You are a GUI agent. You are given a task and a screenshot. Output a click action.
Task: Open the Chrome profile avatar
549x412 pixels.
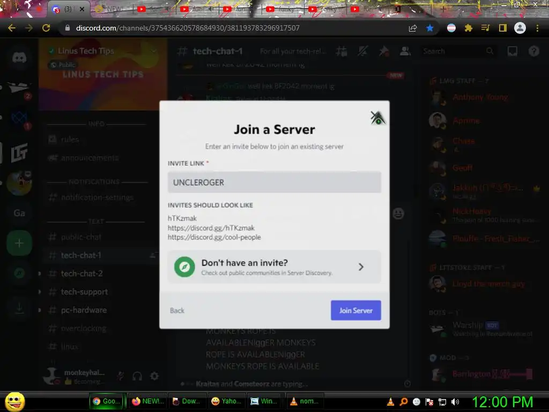click(520, 28)
